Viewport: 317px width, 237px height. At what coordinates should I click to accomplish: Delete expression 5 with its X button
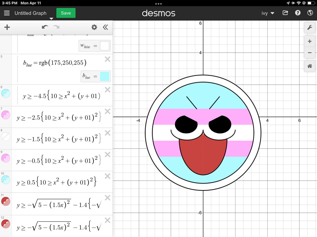click(107, 59)
